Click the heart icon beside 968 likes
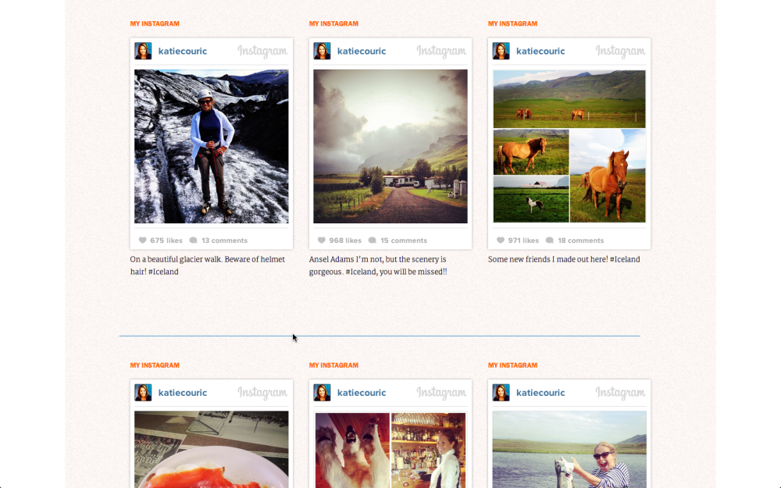Viewport: 781px width, 488px height. click(x=321, y=240)
